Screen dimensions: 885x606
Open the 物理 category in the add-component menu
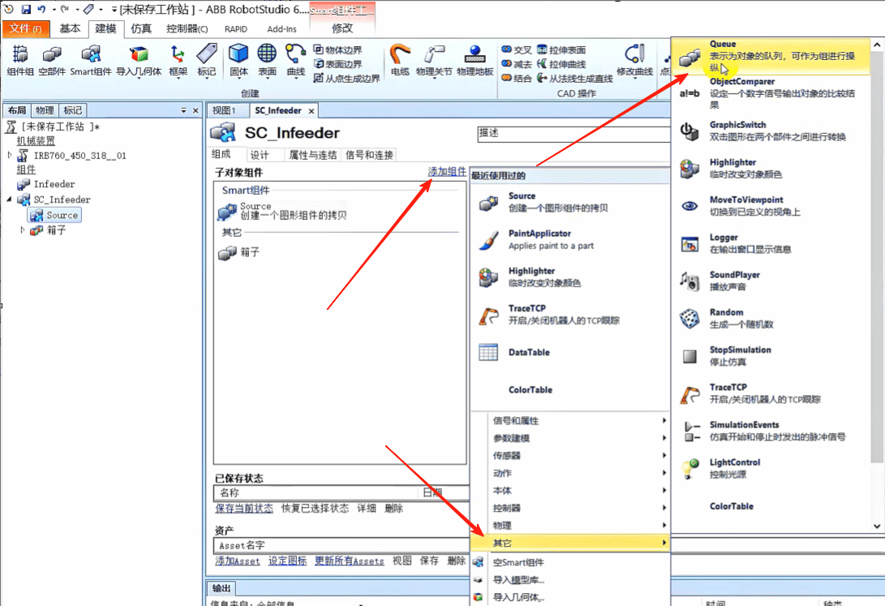pyautogui.click(x=570, y=526)
